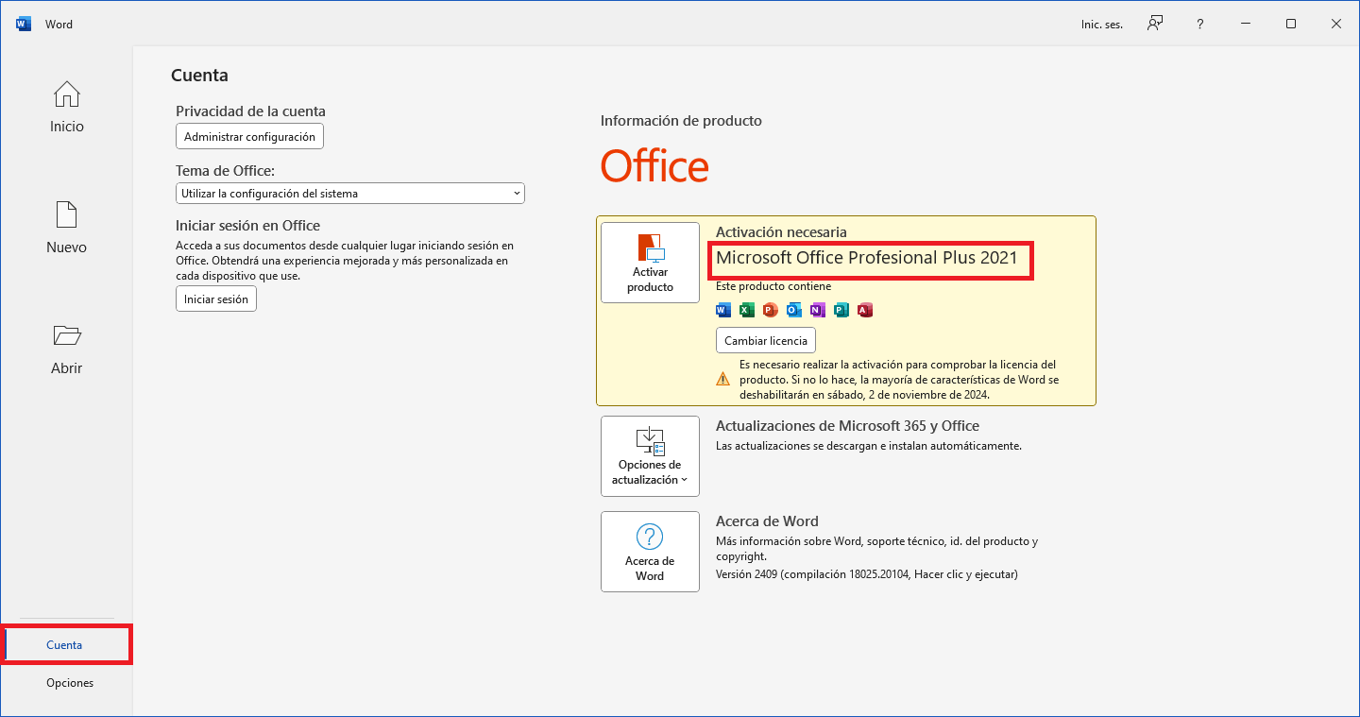Click the Word icon in product contents
This screenshot has width=1360, height=717.
click(x=723, y=310)
